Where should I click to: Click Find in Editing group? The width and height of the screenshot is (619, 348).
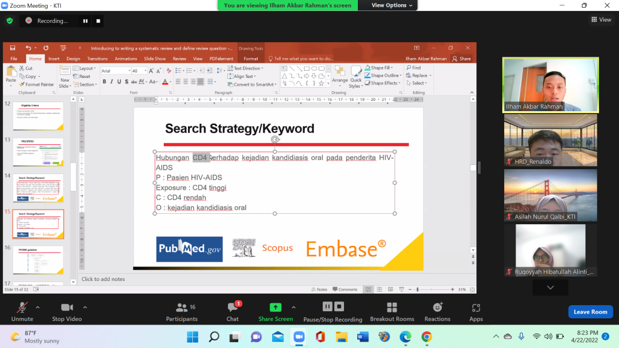[413, 68]
